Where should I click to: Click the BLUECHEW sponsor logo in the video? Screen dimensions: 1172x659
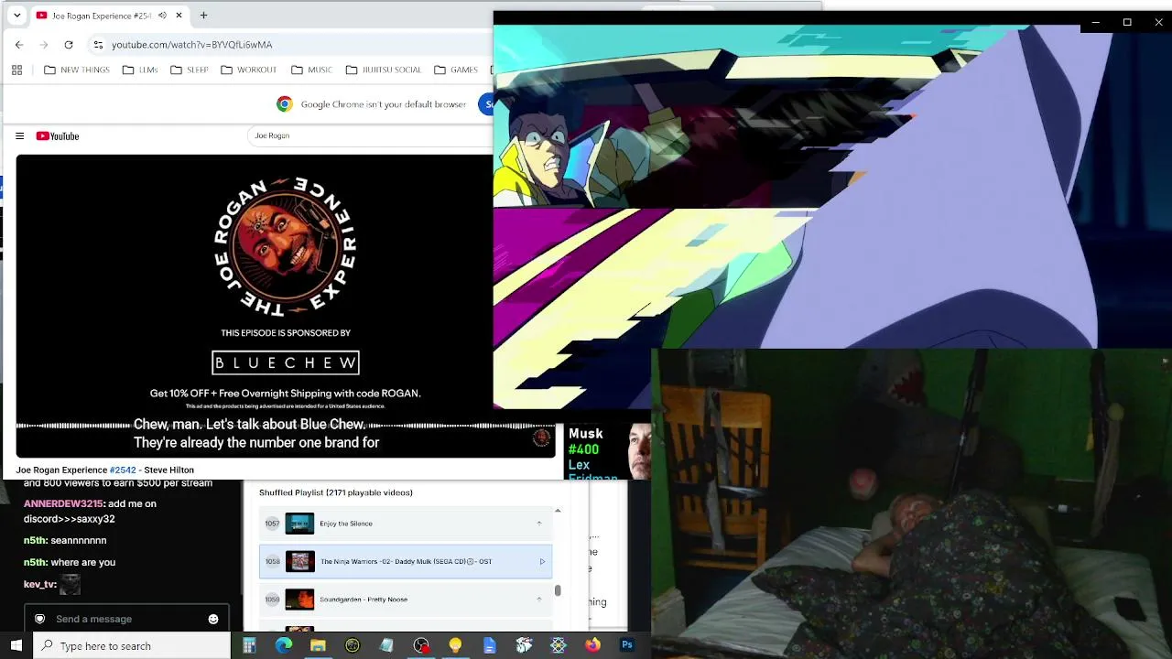286,362
